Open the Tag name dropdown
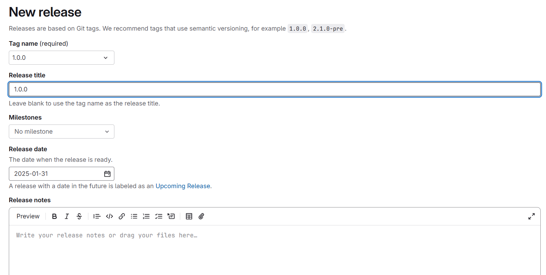This screenshot has height=275, width=546. pos(62,58)
